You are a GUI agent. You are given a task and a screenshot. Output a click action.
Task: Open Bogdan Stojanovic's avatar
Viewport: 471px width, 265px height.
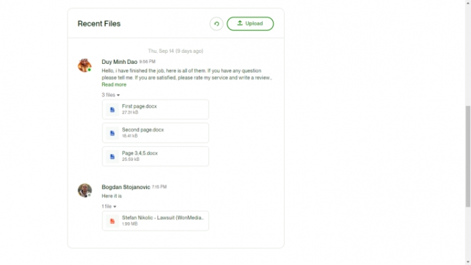tap(84, 190)
